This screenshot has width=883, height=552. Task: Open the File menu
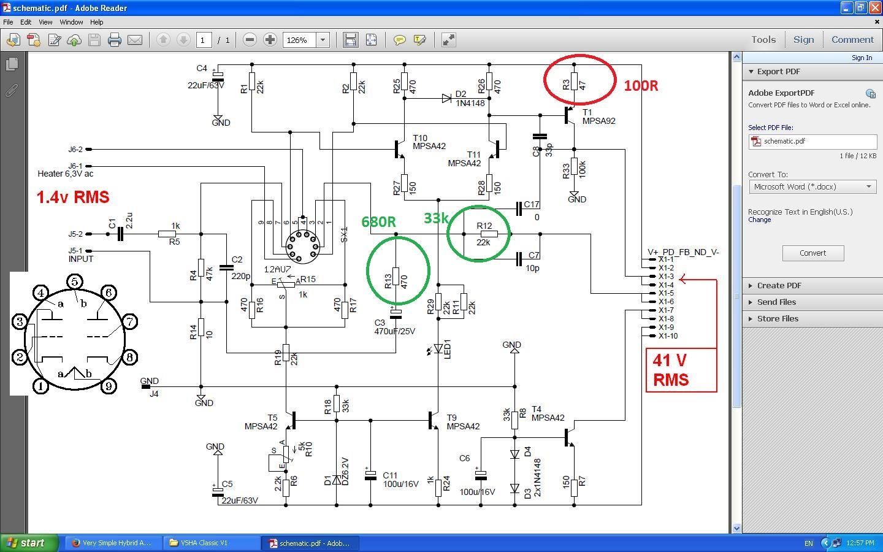pyautogui.click(x=8, y=22)
